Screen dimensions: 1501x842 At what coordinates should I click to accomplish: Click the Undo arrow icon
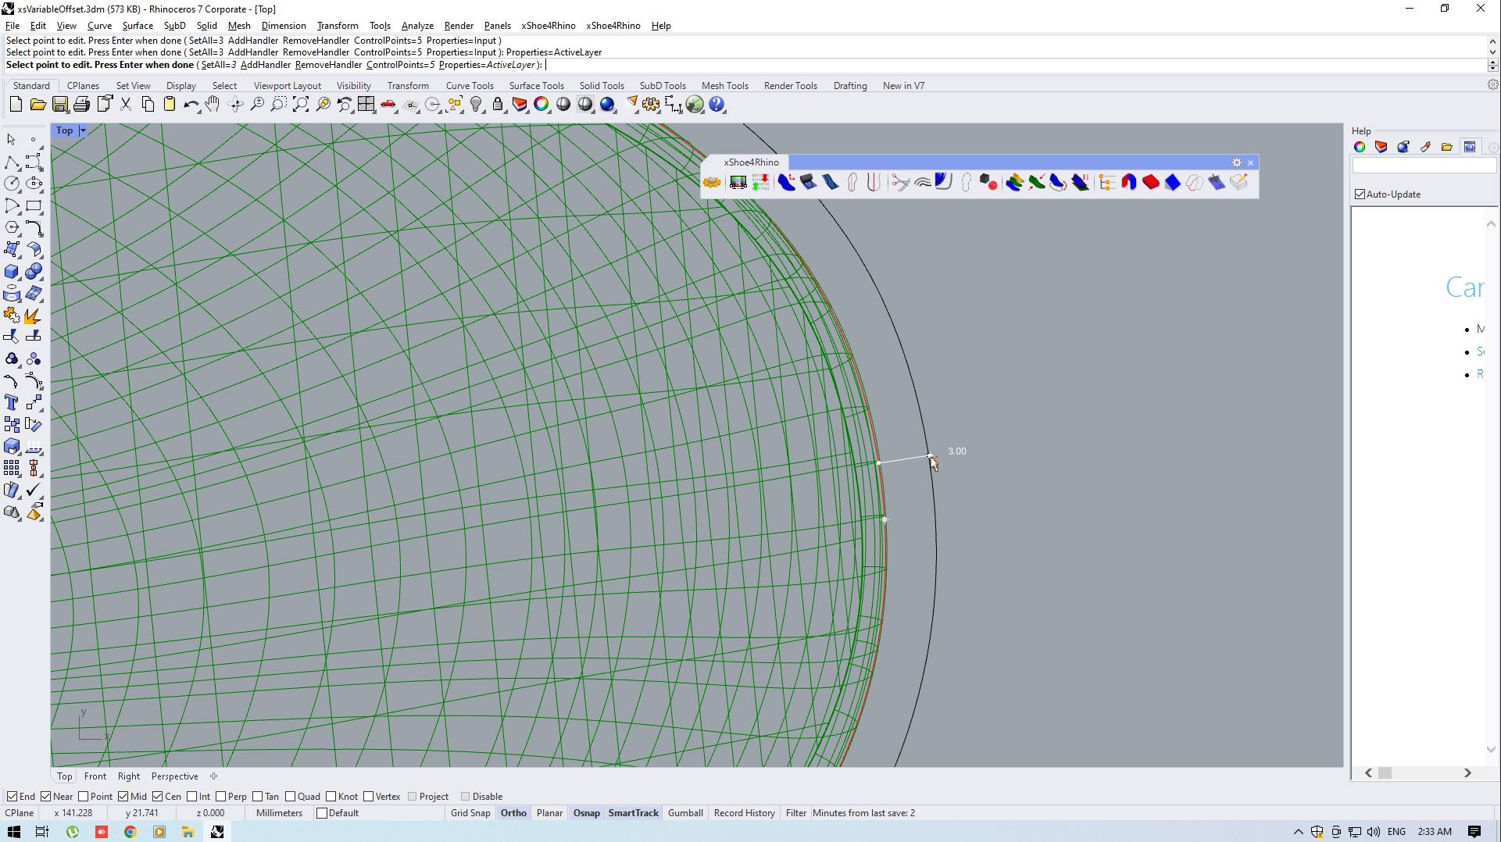pos(190,105)
